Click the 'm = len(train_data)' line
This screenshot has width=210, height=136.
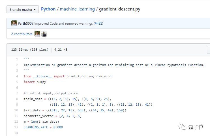point(41,122)
